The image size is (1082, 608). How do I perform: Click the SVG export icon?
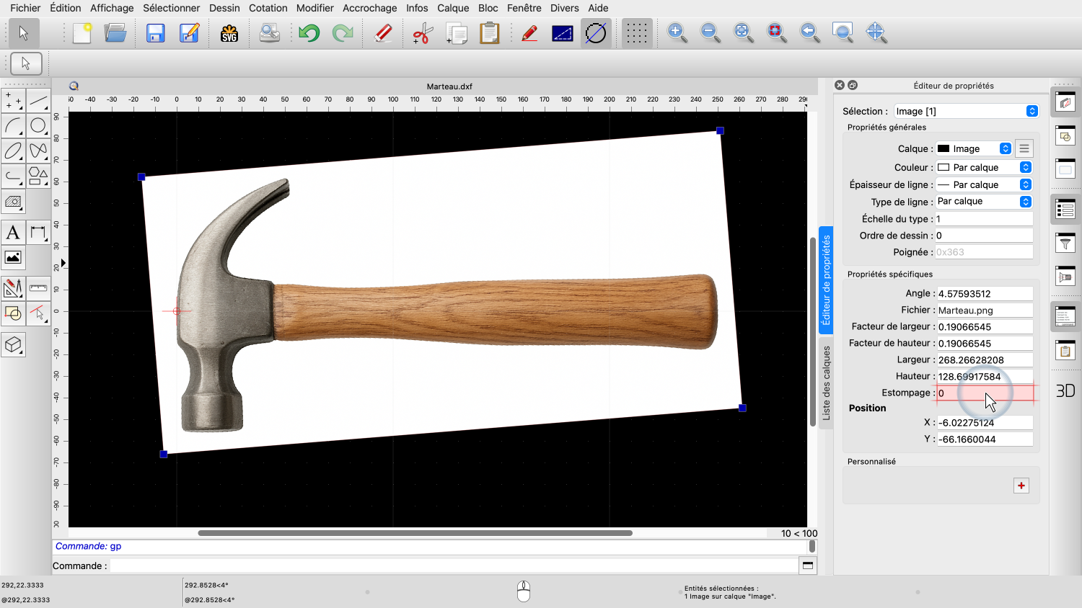pyautogui.click(x=229, y=33)
